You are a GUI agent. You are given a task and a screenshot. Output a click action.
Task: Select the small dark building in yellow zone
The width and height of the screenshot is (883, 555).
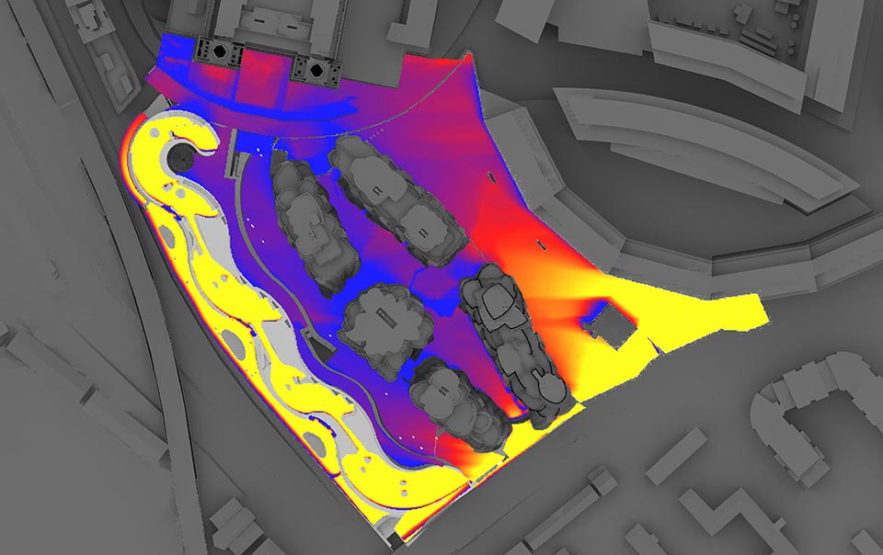[608, 326]
